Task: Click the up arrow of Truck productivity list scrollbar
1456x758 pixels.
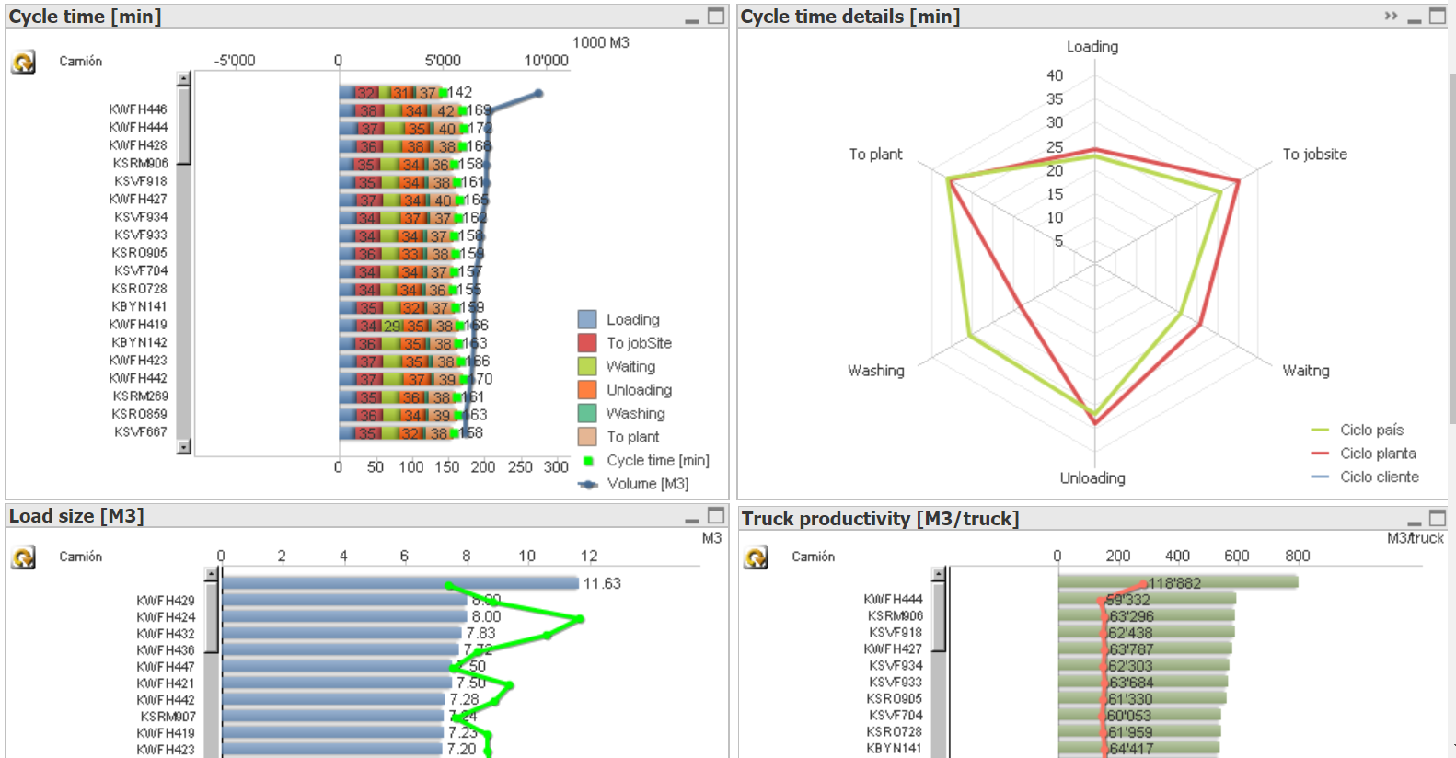Action: click(939, 574)
